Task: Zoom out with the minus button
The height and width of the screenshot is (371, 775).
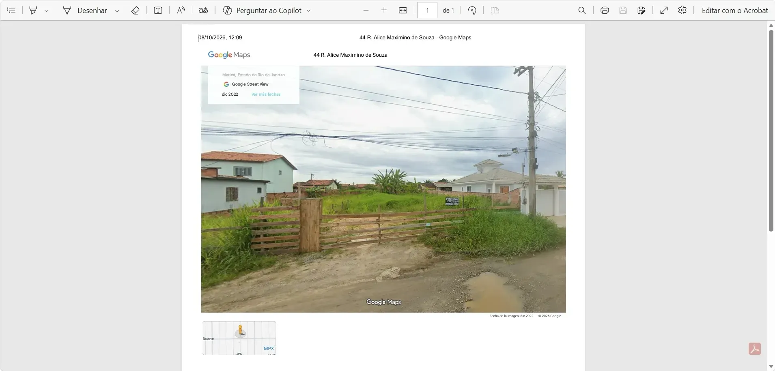Action: [366, 10]
